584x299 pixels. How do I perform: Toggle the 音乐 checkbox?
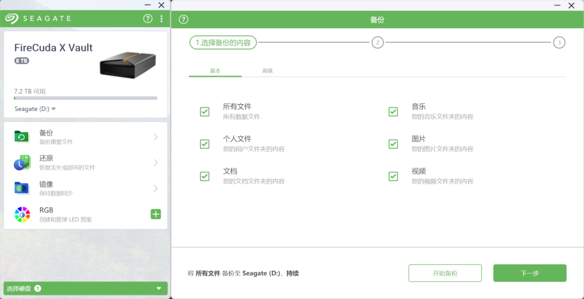coord(393,111)
